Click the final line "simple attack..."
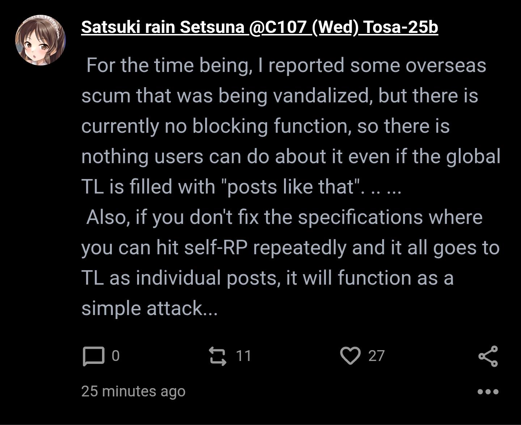This screenshot has height=425, width=521. tap(149, 308)
